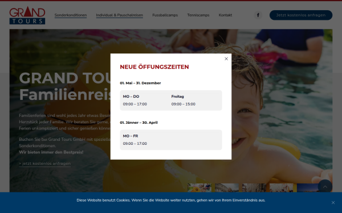Follow the '> jetzt kostenlos anfragen' link
Image resolution: width=342 pixels, height=213 pixels.
point(45,164)
